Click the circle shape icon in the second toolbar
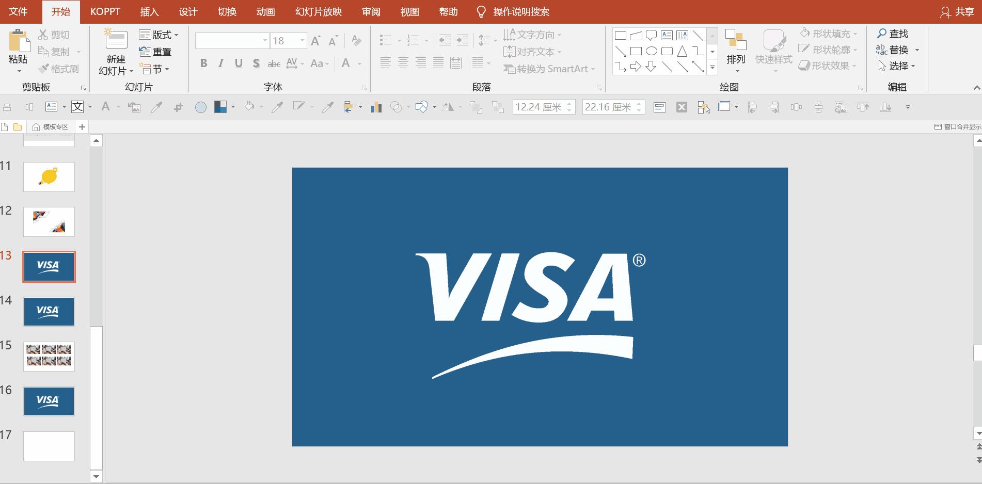 (x=201, y=107)
